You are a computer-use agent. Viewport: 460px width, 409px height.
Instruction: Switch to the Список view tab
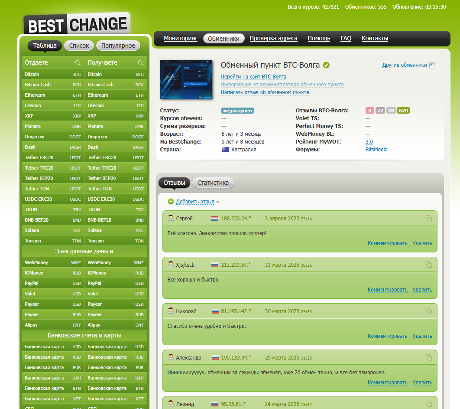[x=79, y=46]
